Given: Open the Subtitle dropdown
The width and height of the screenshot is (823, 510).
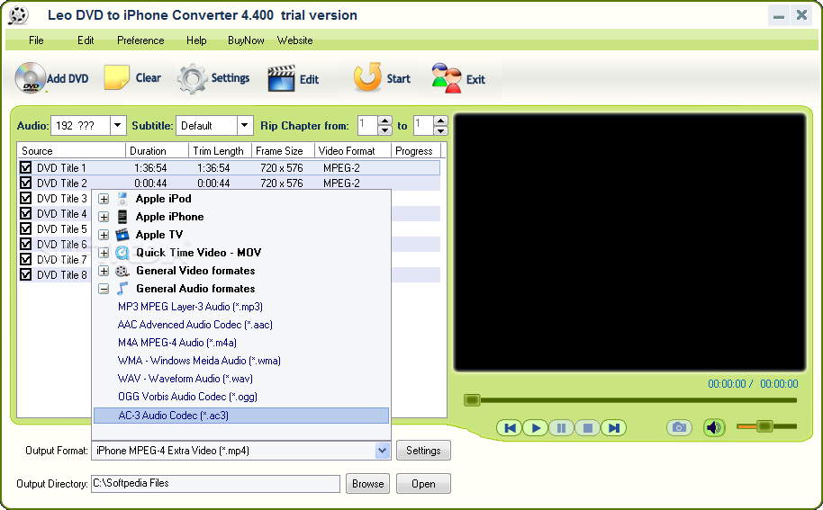Looking at the screenshot, I should (x=245, y=126).
